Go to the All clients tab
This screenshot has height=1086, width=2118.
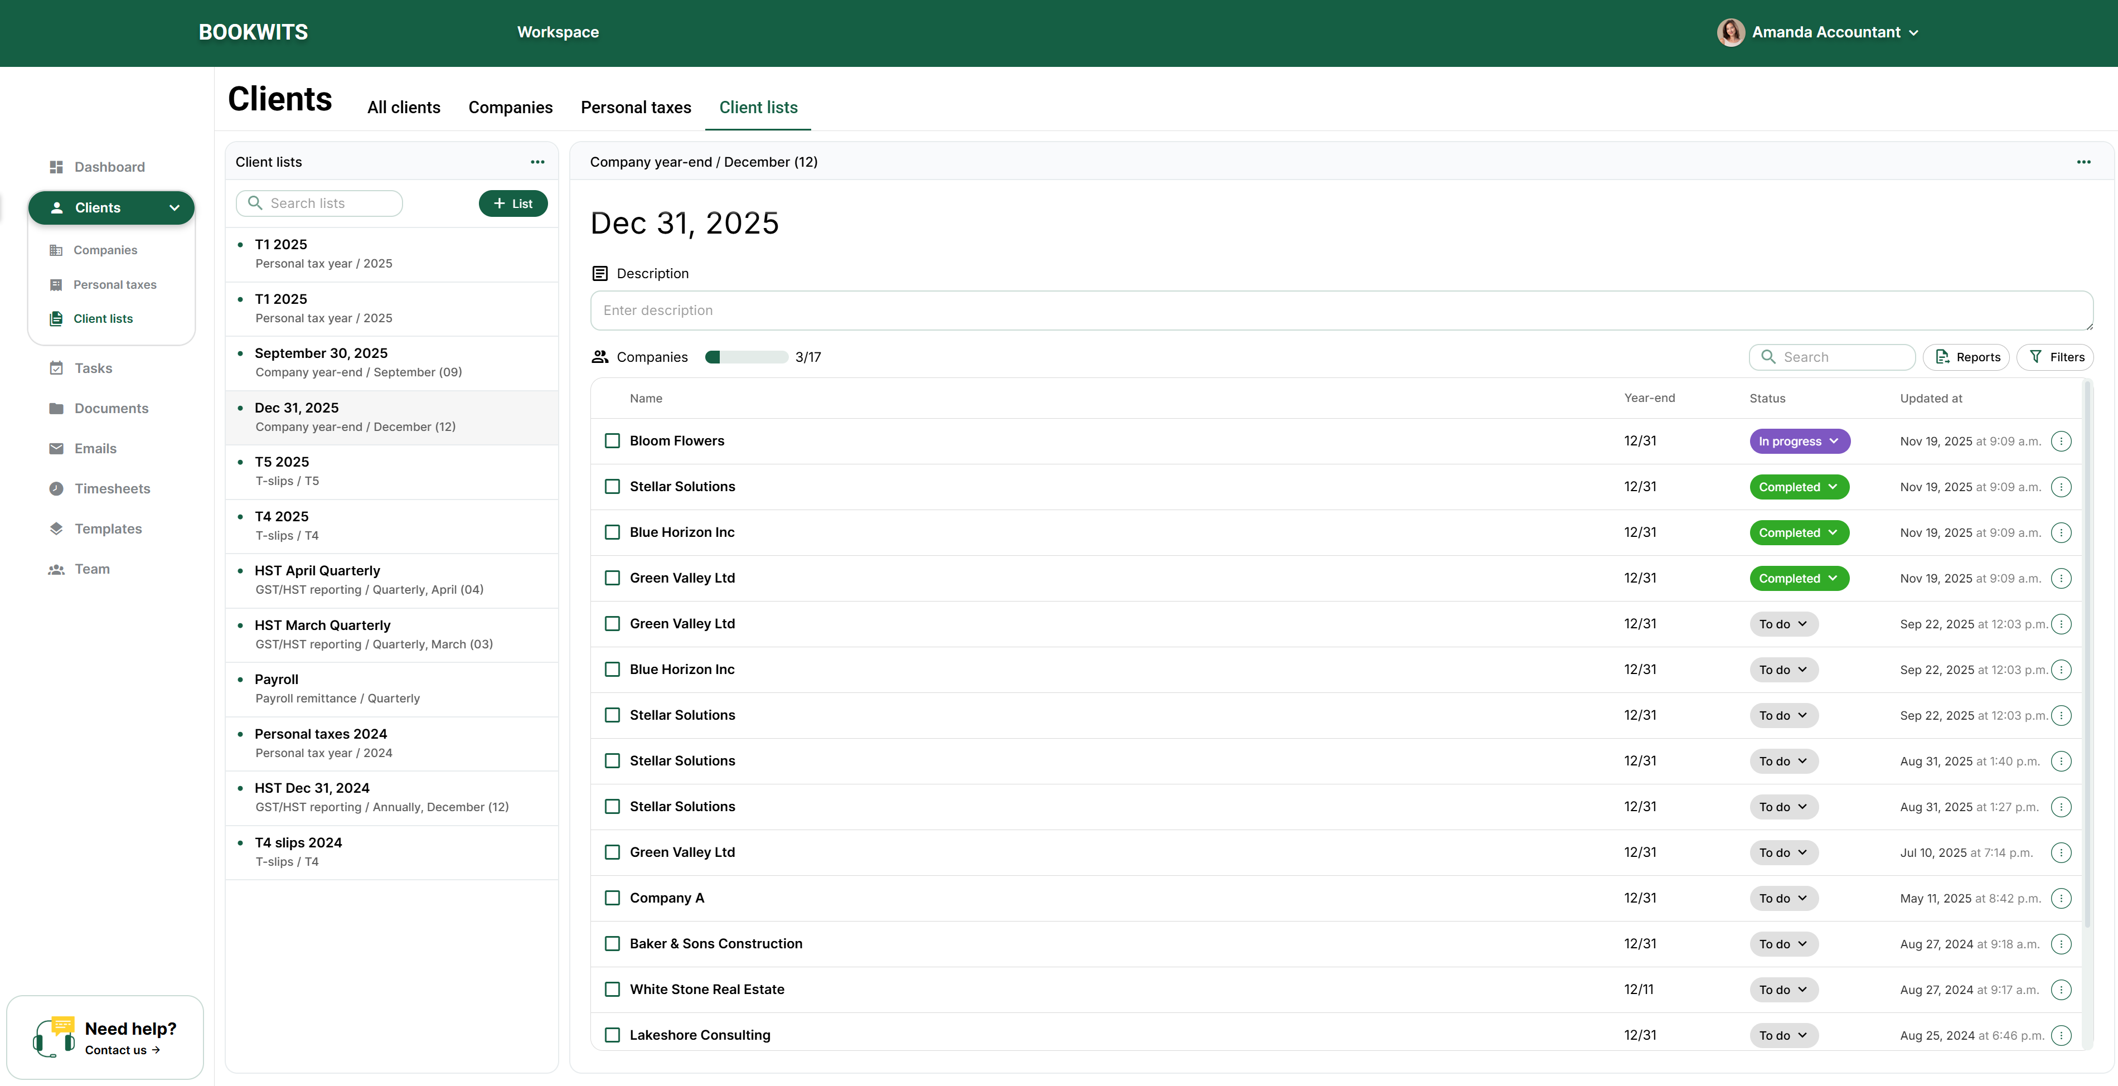[404, 108]
